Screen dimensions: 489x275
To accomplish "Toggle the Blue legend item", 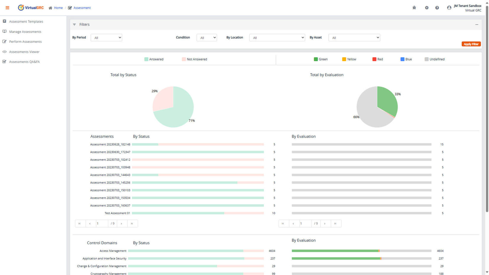I will point(406,59).
